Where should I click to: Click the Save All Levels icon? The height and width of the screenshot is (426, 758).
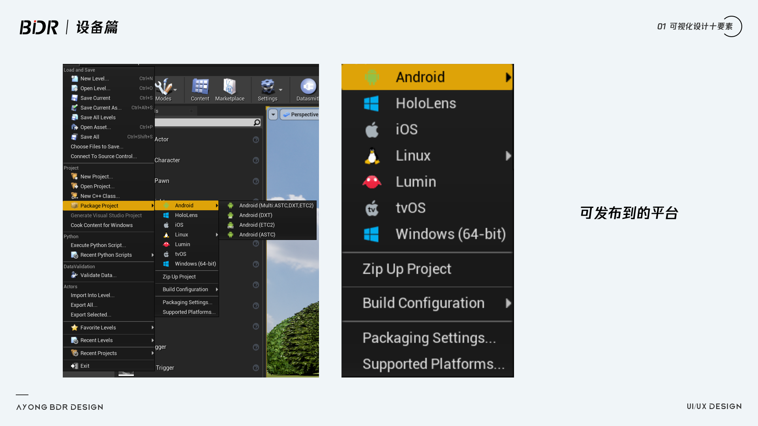pos(74,118)
